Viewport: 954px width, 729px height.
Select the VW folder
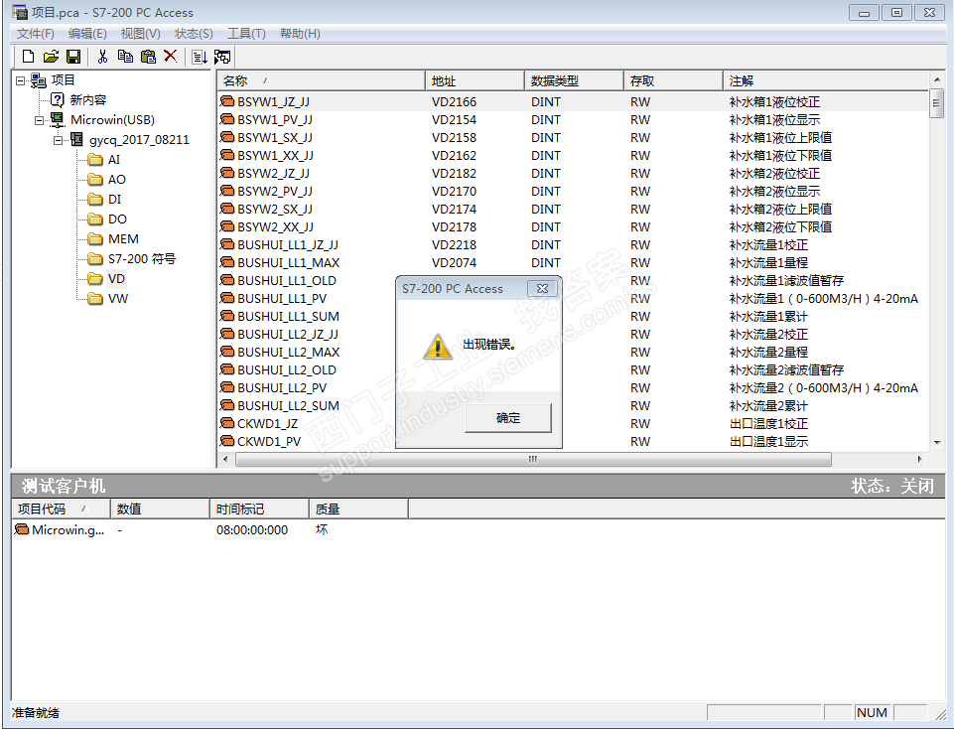[108, 299]
